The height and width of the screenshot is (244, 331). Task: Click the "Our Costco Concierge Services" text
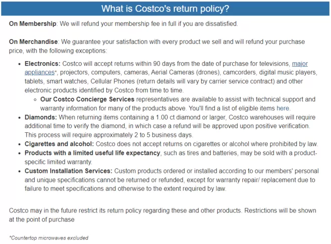click(x=87, y=99)
